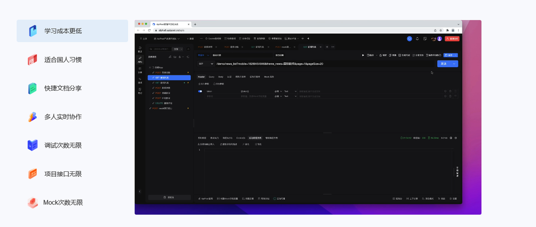Viewport: 536px width, 227px height.
Task: Open the GET method dropdown
Action: point(206,64)
